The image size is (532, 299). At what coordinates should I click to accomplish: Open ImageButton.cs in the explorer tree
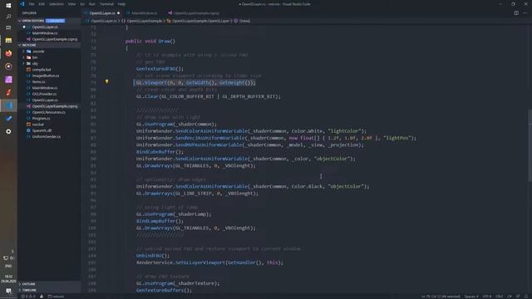pos(46,76)
